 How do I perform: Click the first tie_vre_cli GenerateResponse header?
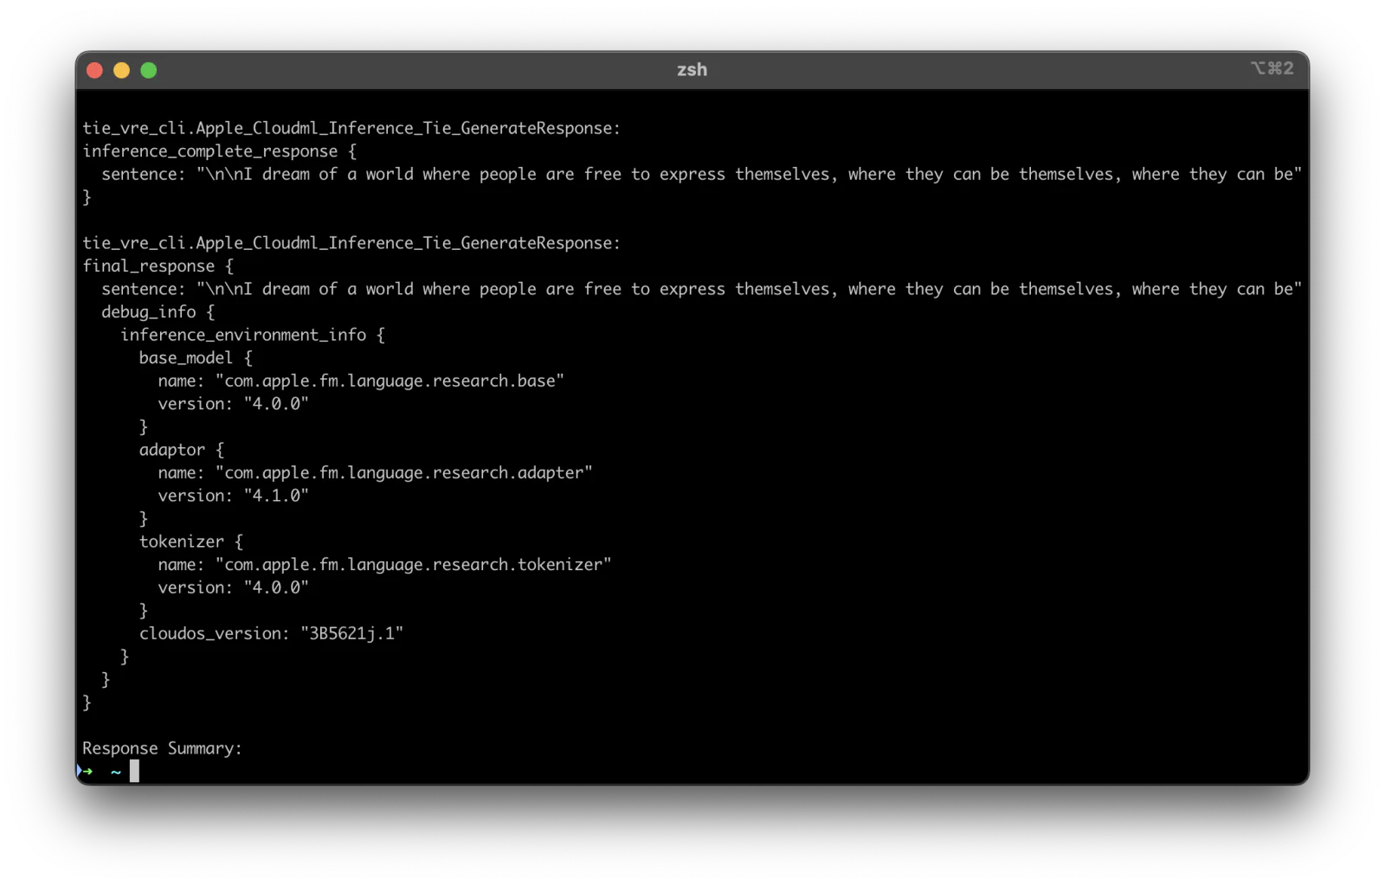tap(351, 128)
